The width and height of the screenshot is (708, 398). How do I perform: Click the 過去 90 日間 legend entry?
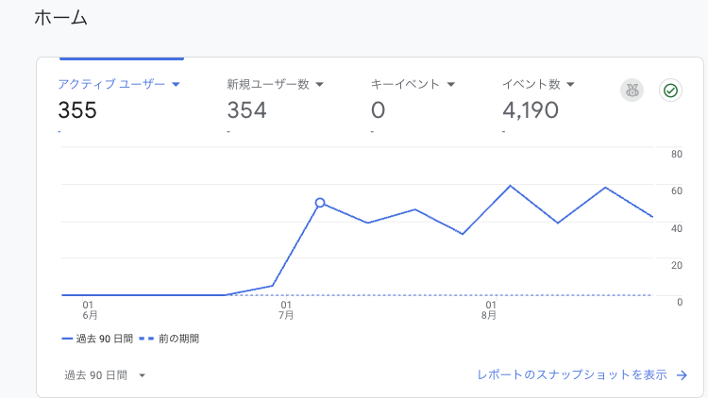[x=97, y=339]
